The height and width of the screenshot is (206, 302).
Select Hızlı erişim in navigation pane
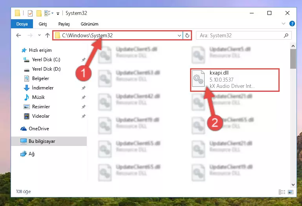(40, 50)
